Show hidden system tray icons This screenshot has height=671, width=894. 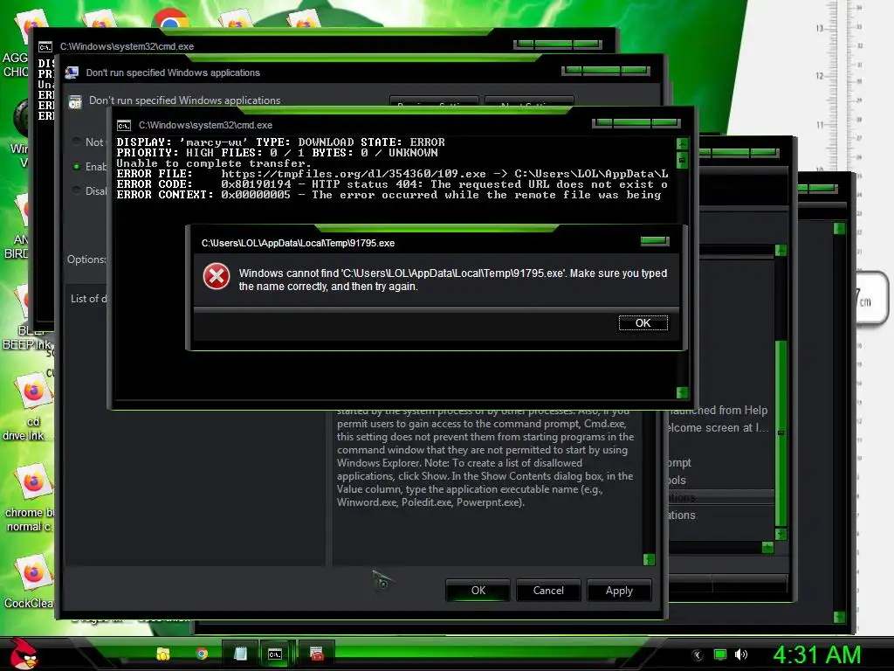click(x=697, y=655)
